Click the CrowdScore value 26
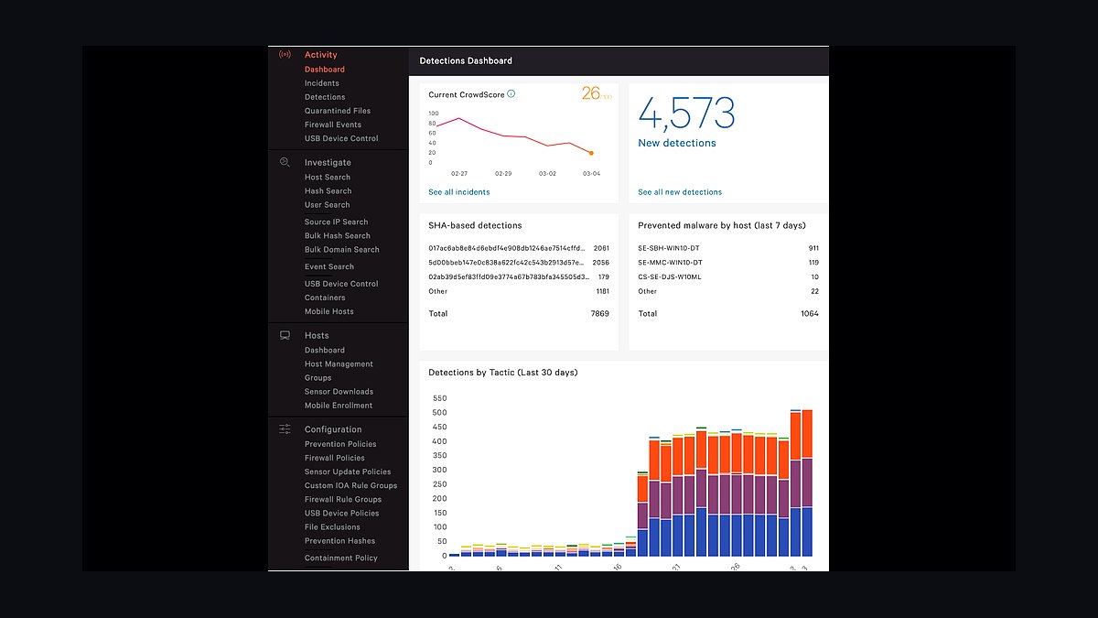Viewport: 1098px width, 618px height. pos(591,92)
